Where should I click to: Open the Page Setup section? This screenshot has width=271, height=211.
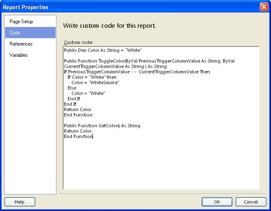[21, 22]
